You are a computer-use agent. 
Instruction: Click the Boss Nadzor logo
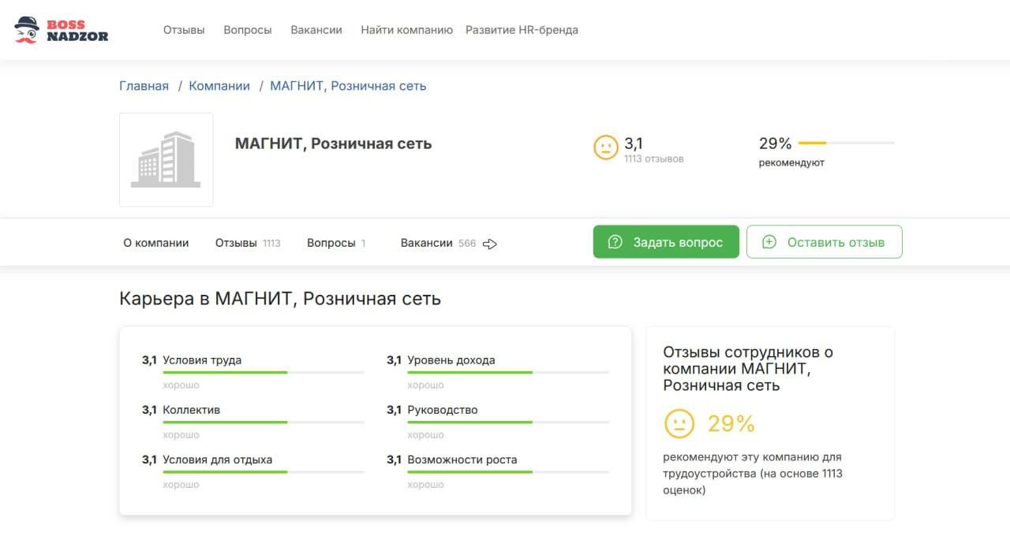(x=62, y=29)
